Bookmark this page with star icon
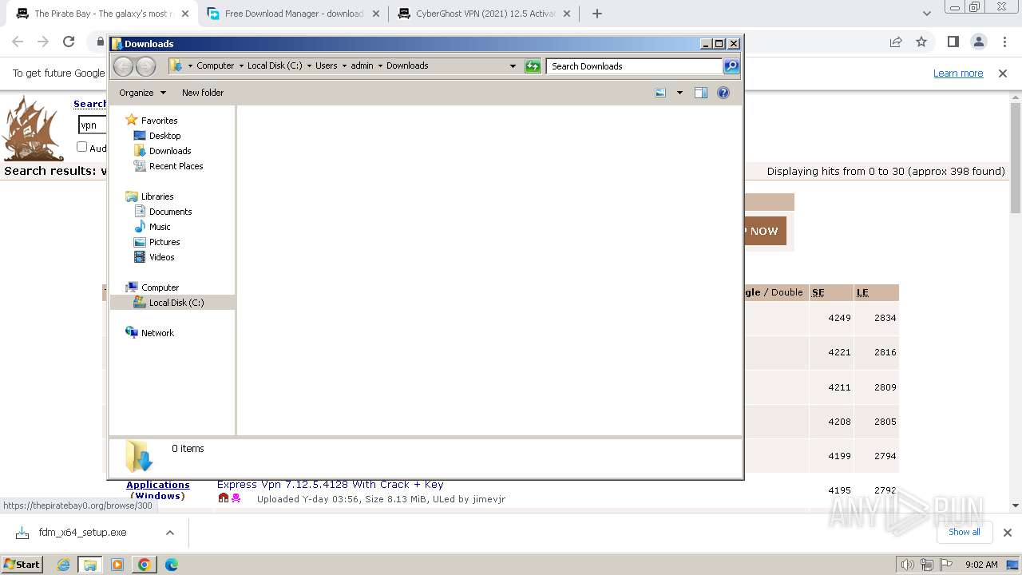The image size is (1022, 575). 921,42
